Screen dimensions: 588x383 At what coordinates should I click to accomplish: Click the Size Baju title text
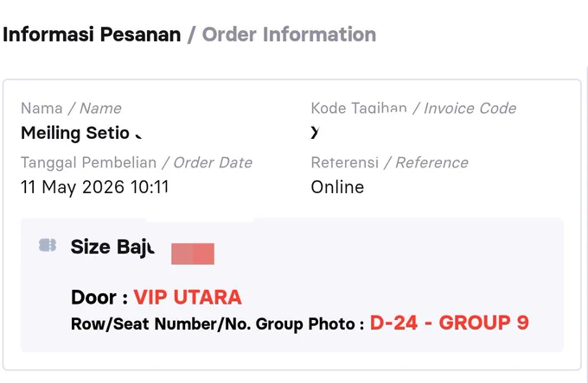(112, 248)
